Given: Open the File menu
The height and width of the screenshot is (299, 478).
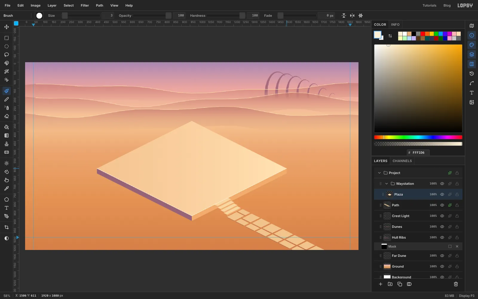Looking at the screenshot, I should click(x=7, y=5).
